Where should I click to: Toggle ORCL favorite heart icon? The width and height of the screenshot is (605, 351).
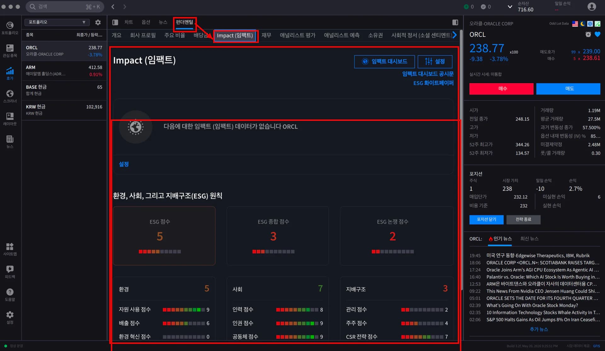pyautogui.click(x=597, y=35)
